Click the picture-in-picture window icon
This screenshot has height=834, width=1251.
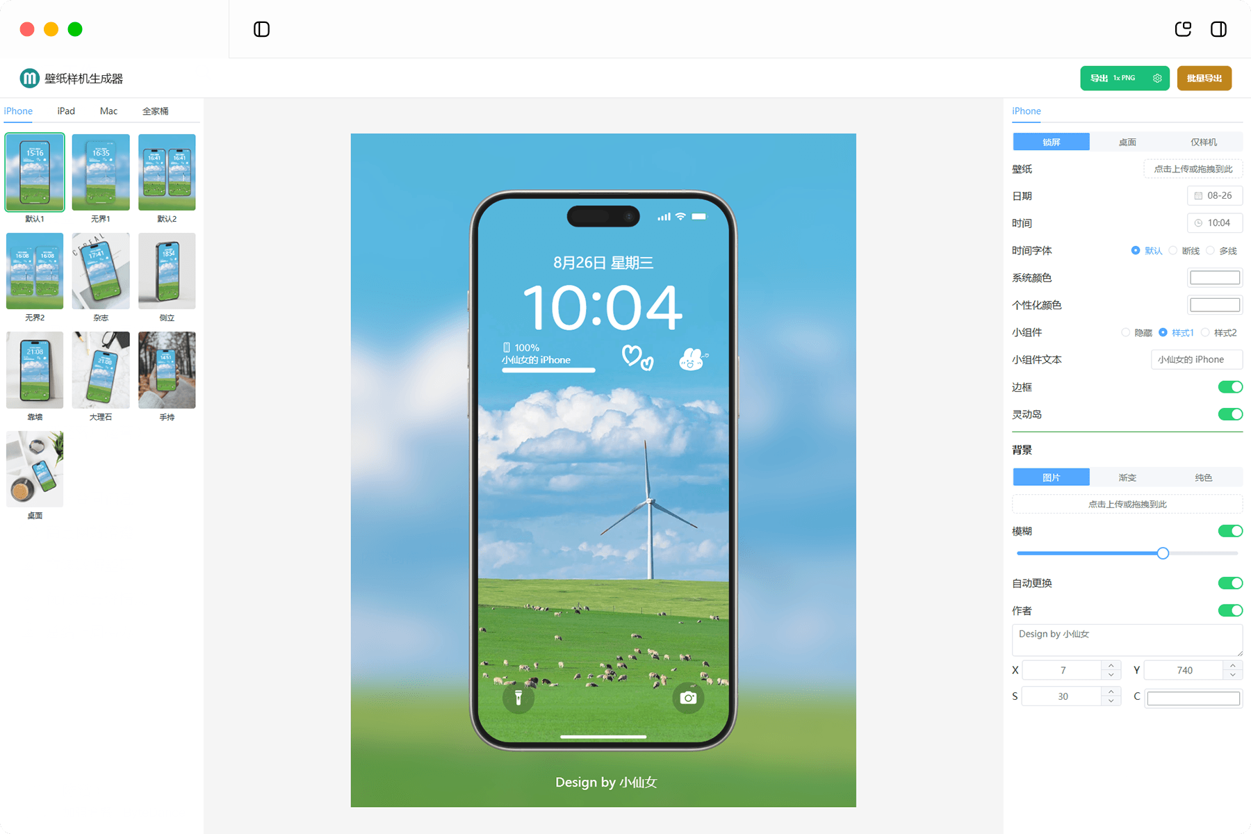pyautogui.click(x=1183, y=29)
